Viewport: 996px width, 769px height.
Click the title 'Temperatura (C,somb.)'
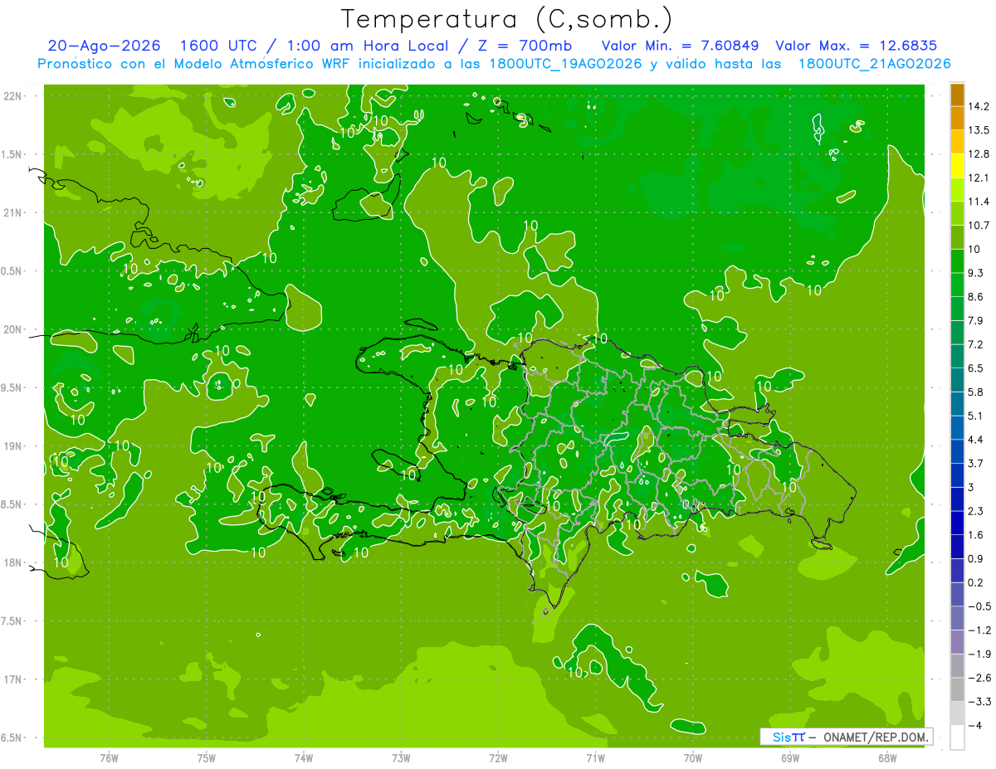click(506, 19)
